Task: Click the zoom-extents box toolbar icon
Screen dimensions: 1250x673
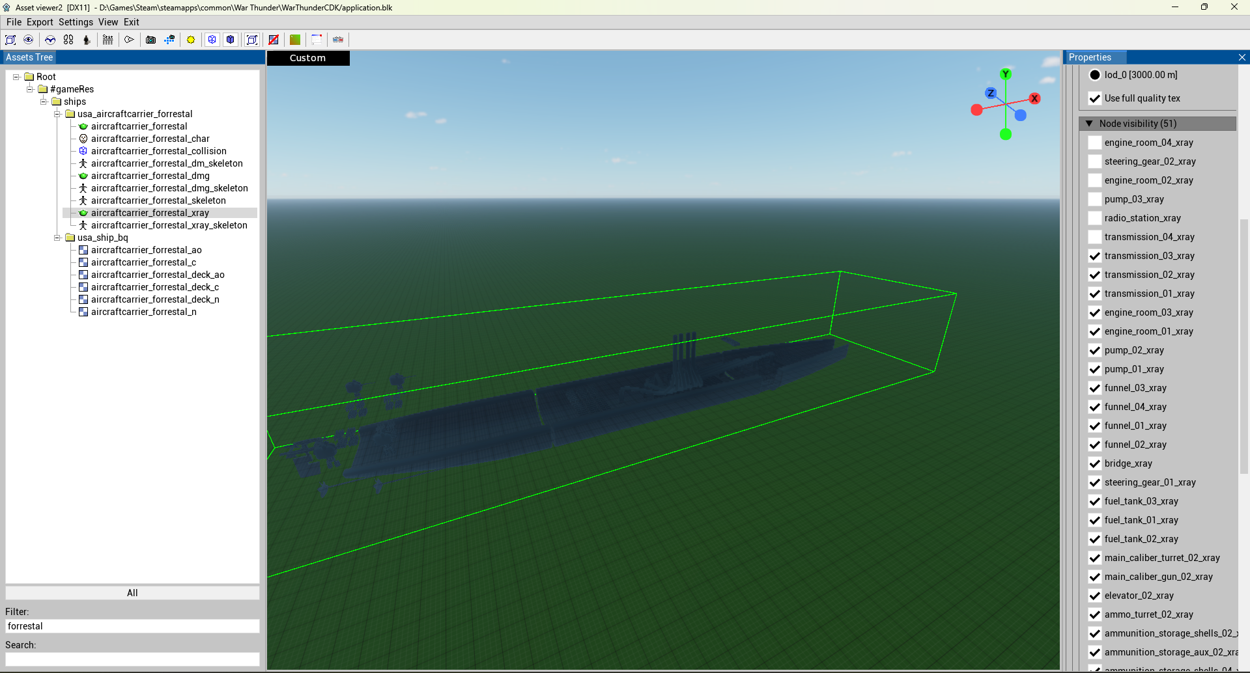Action: [10, 40]
